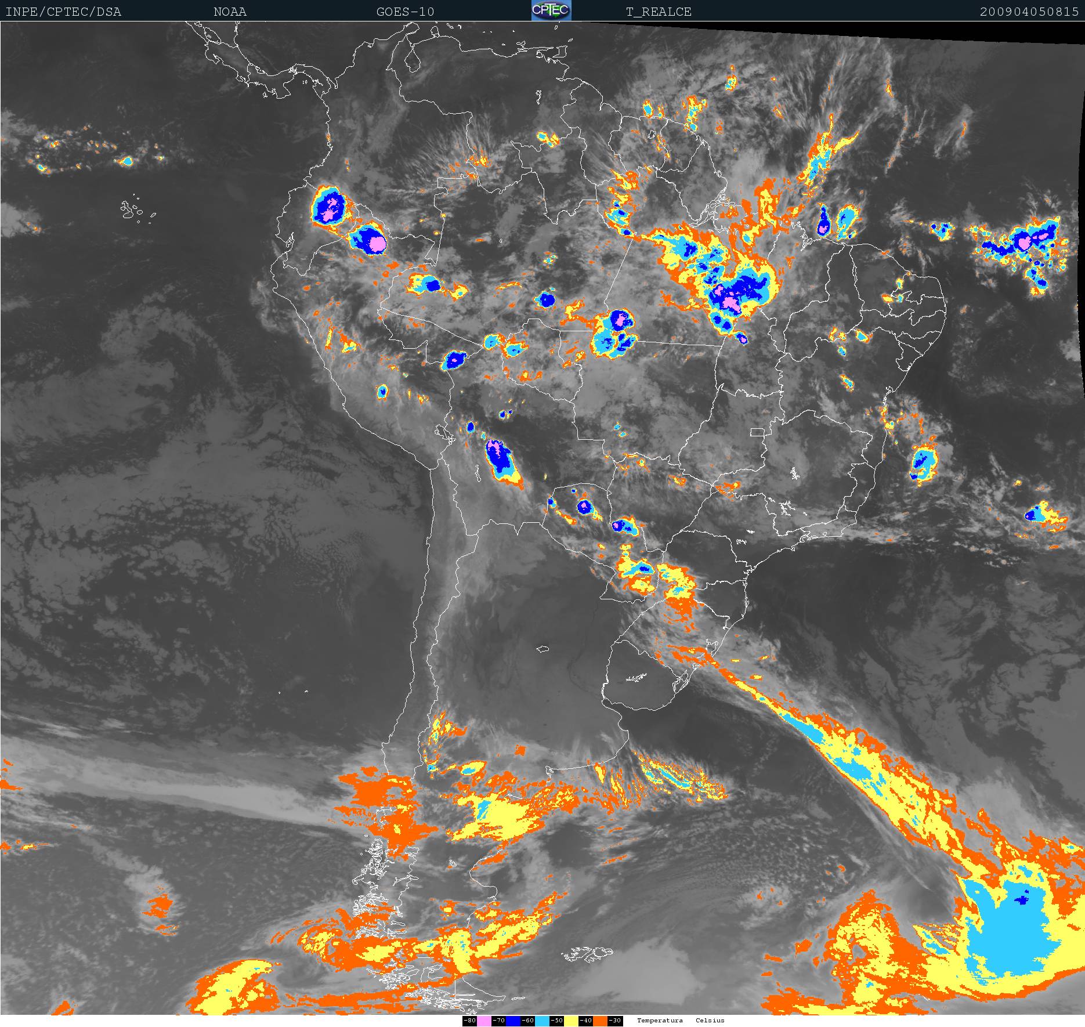Click the T_REALCE product label

tap(659, 12)
